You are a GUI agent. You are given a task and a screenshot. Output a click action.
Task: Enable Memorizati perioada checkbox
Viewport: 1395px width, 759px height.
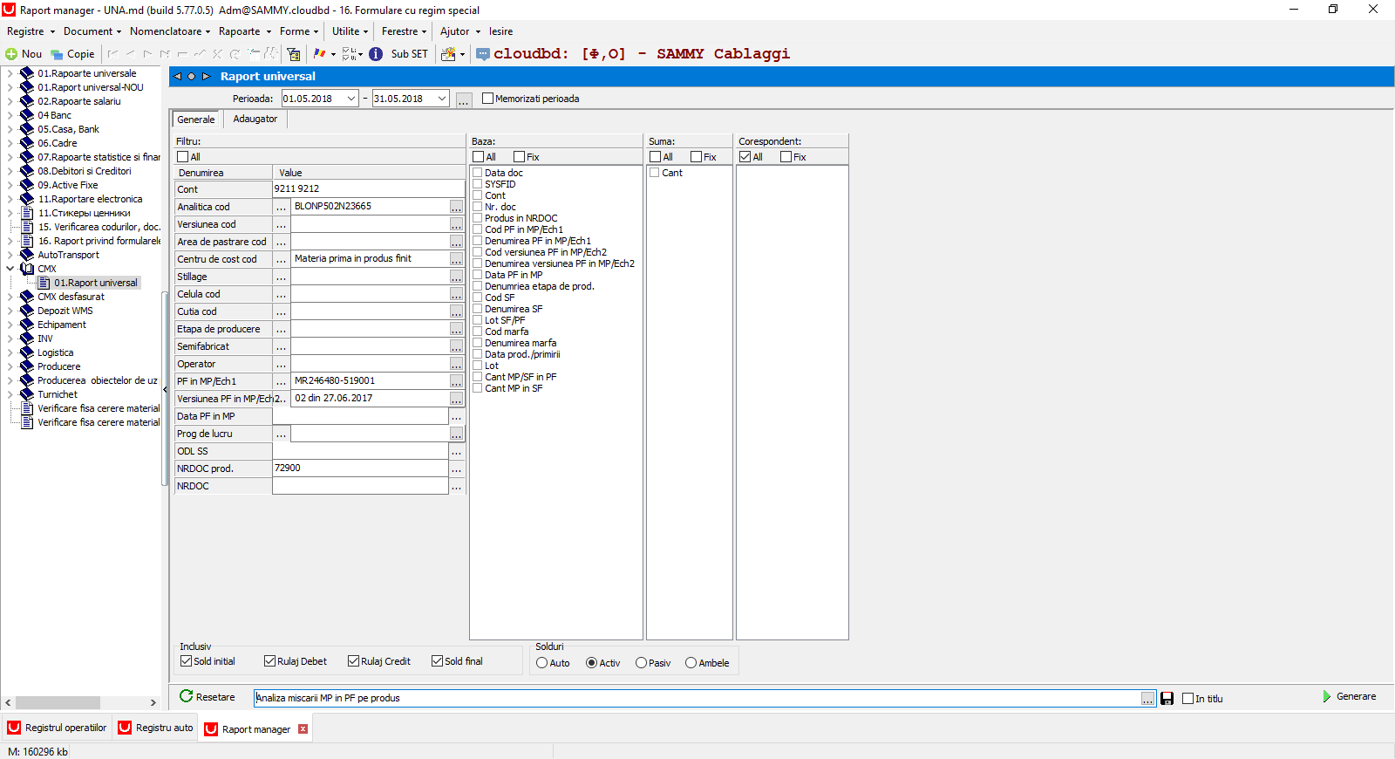pos(487,99)
